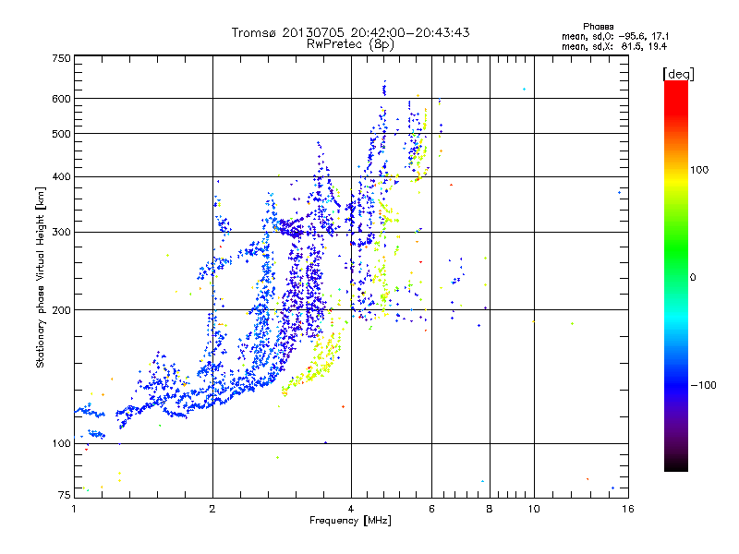Click the 'mean, sd,O: -95.6, 17.1' line
Image resolution: width=739 pixels, height=554 pixels.
[615, 36]
